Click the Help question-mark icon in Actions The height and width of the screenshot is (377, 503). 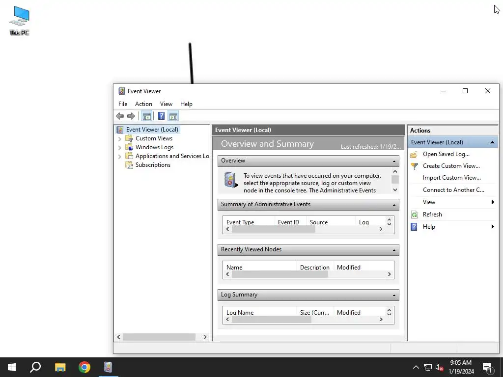(x=414, y=227)
